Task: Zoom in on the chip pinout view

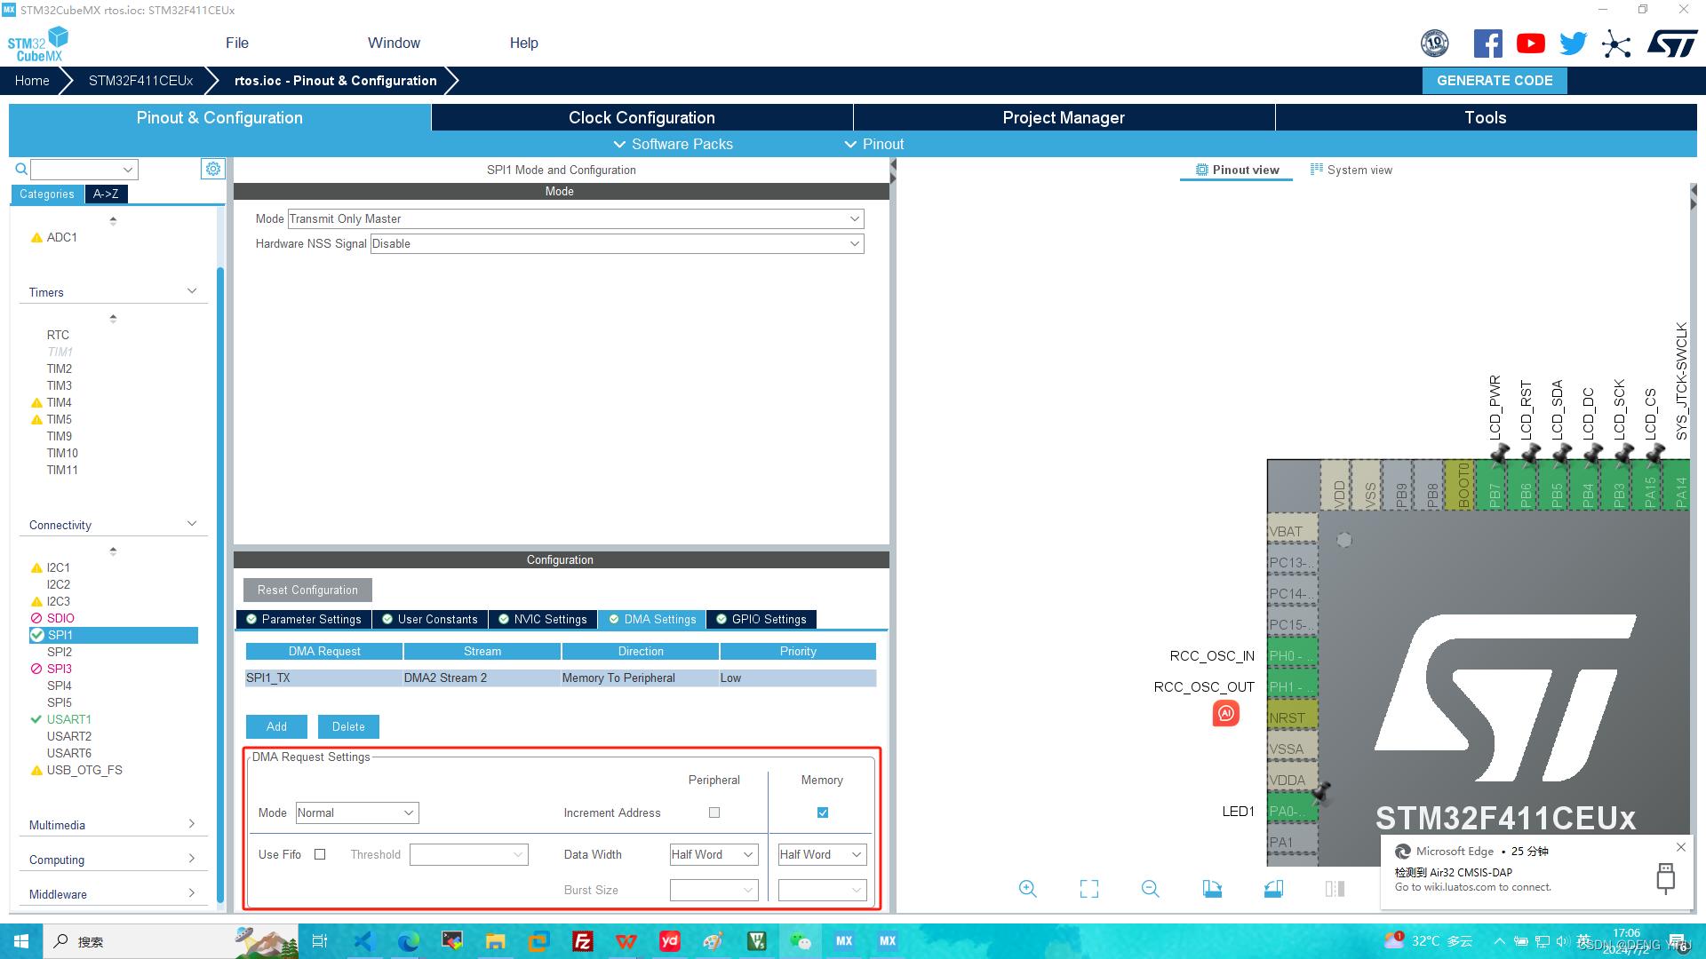Action: click(1028, 889)
